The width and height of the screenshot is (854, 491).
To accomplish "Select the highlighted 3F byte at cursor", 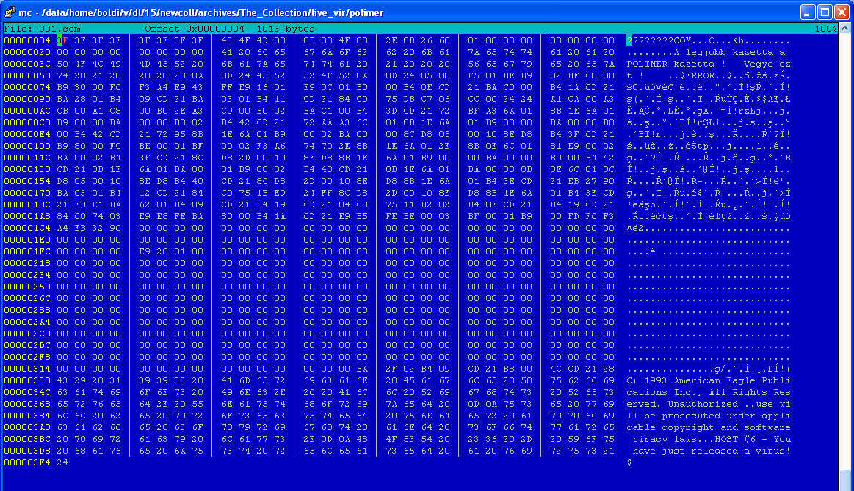I will (62, 40).
